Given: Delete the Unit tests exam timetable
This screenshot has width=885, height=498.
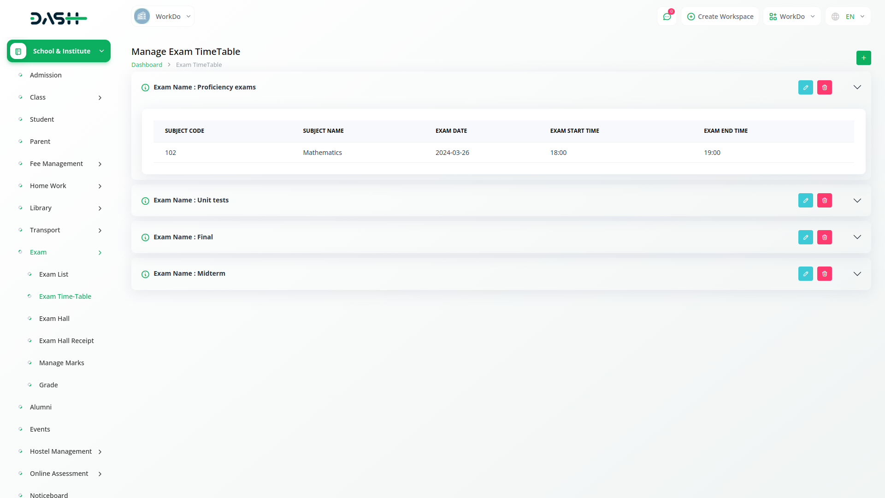Looking at the screenshot, I should [x=824, y=200].
